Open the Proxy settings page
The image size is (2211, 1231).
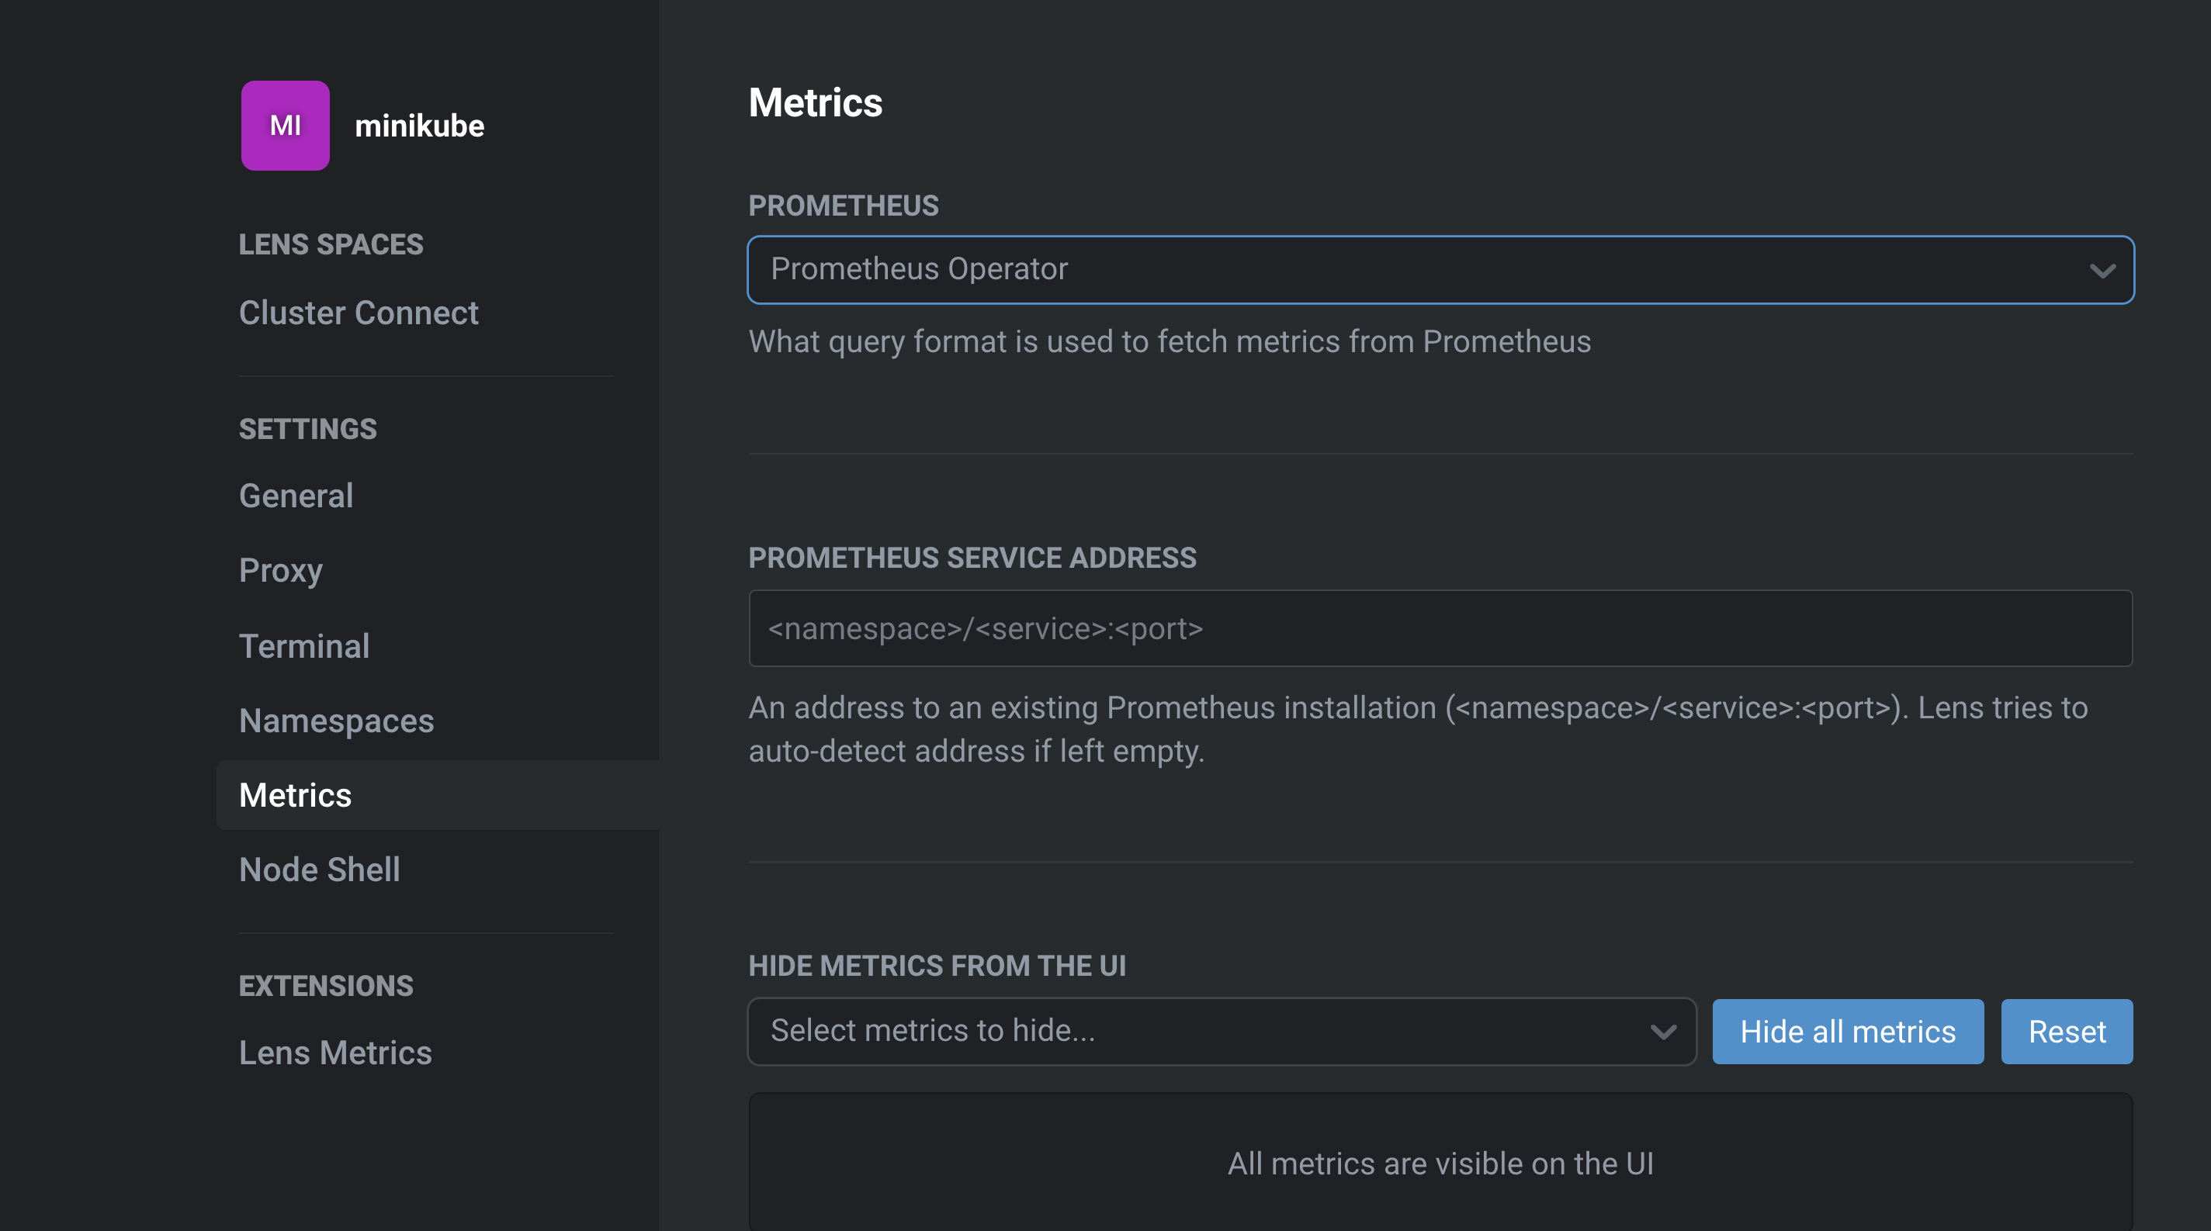click(x=280, y=570)
